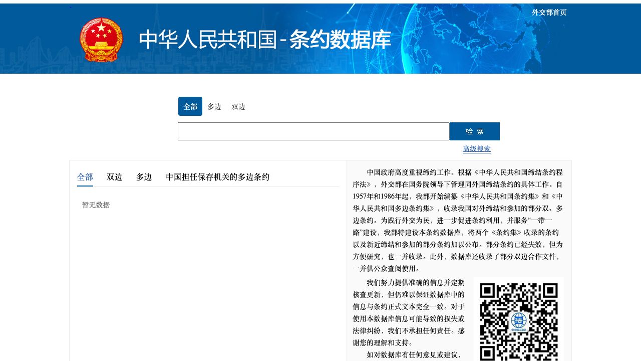Click the 暂无数据 message area
Screen dimensions: 641x361
(96, 205)
